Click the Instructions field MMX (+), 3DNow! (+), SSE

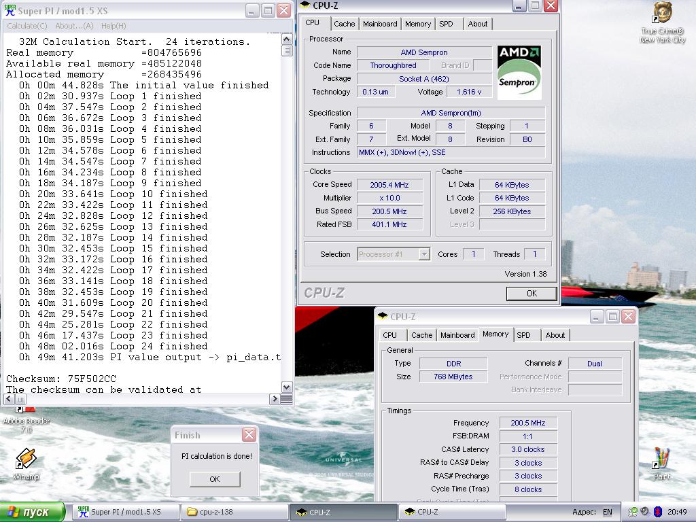click(451, 152)
